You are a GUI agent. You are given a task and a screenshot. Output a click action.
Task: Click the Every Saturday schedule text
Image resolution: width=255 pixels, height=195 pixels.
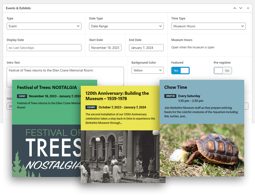point(189,96)
